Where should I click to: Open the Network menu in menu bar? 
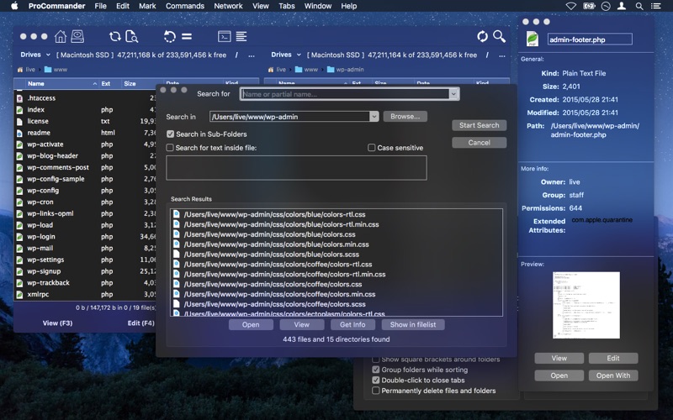(x=228, y=6)
